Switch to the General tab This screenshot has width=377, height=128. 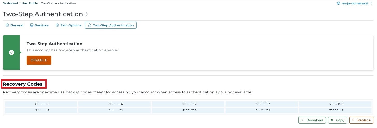pos(15,25)
